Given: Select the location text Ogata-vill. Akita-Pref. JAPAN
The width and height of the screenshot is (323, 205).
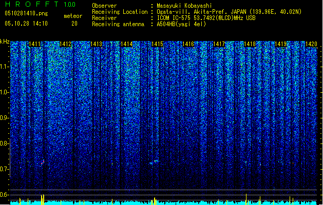Looking at the screenshot, I should click(x=201, y=12).
